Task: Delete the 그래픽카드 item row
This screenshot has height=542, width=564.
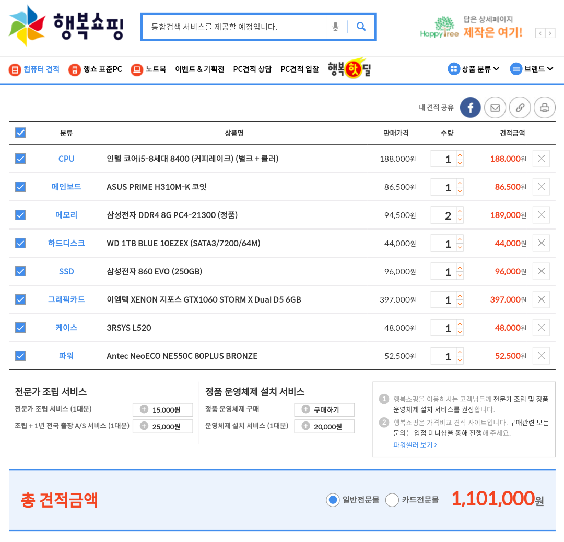Action: point(541,299)
